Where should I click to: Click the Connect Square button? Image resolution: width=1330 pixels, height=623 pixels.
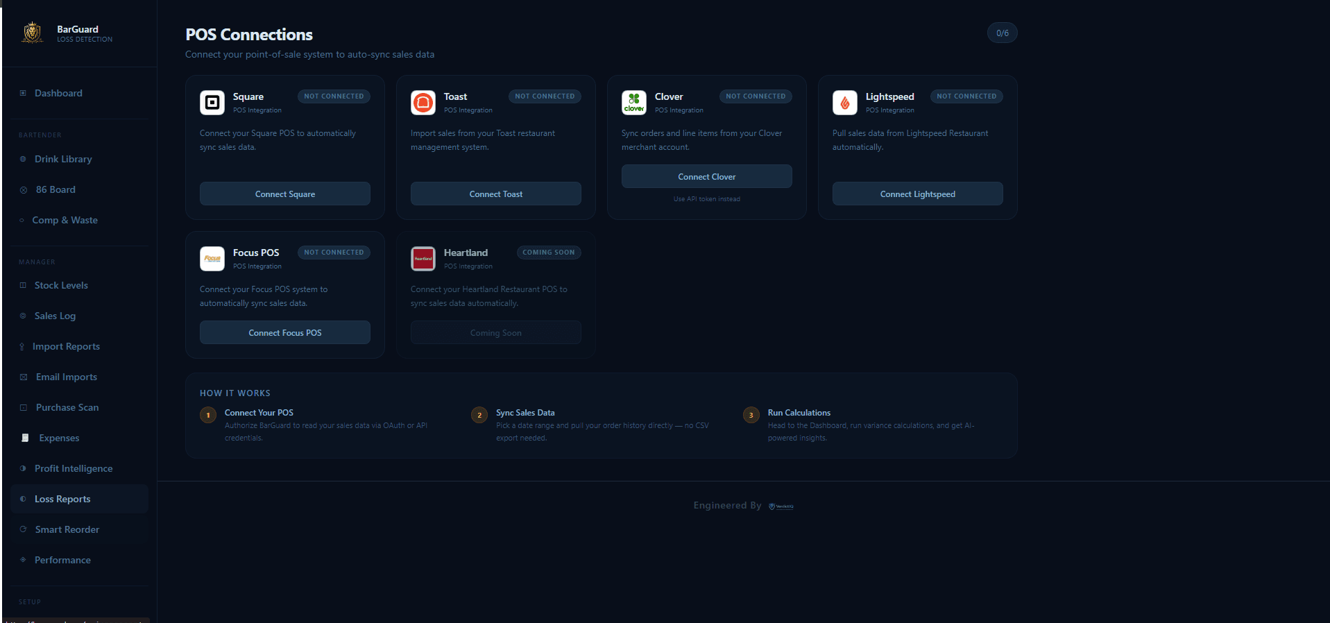tap(285, 194)
